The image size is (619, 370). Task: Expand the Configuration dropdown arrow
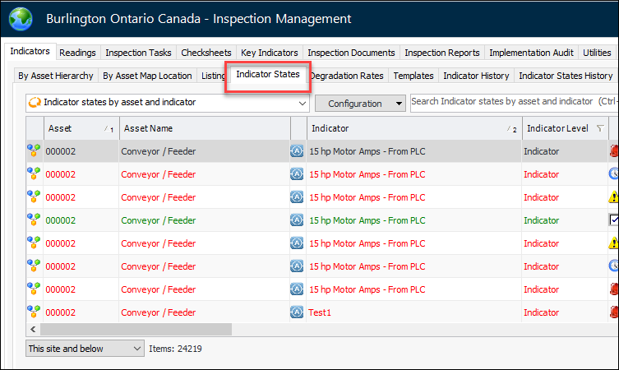point(399,104)
